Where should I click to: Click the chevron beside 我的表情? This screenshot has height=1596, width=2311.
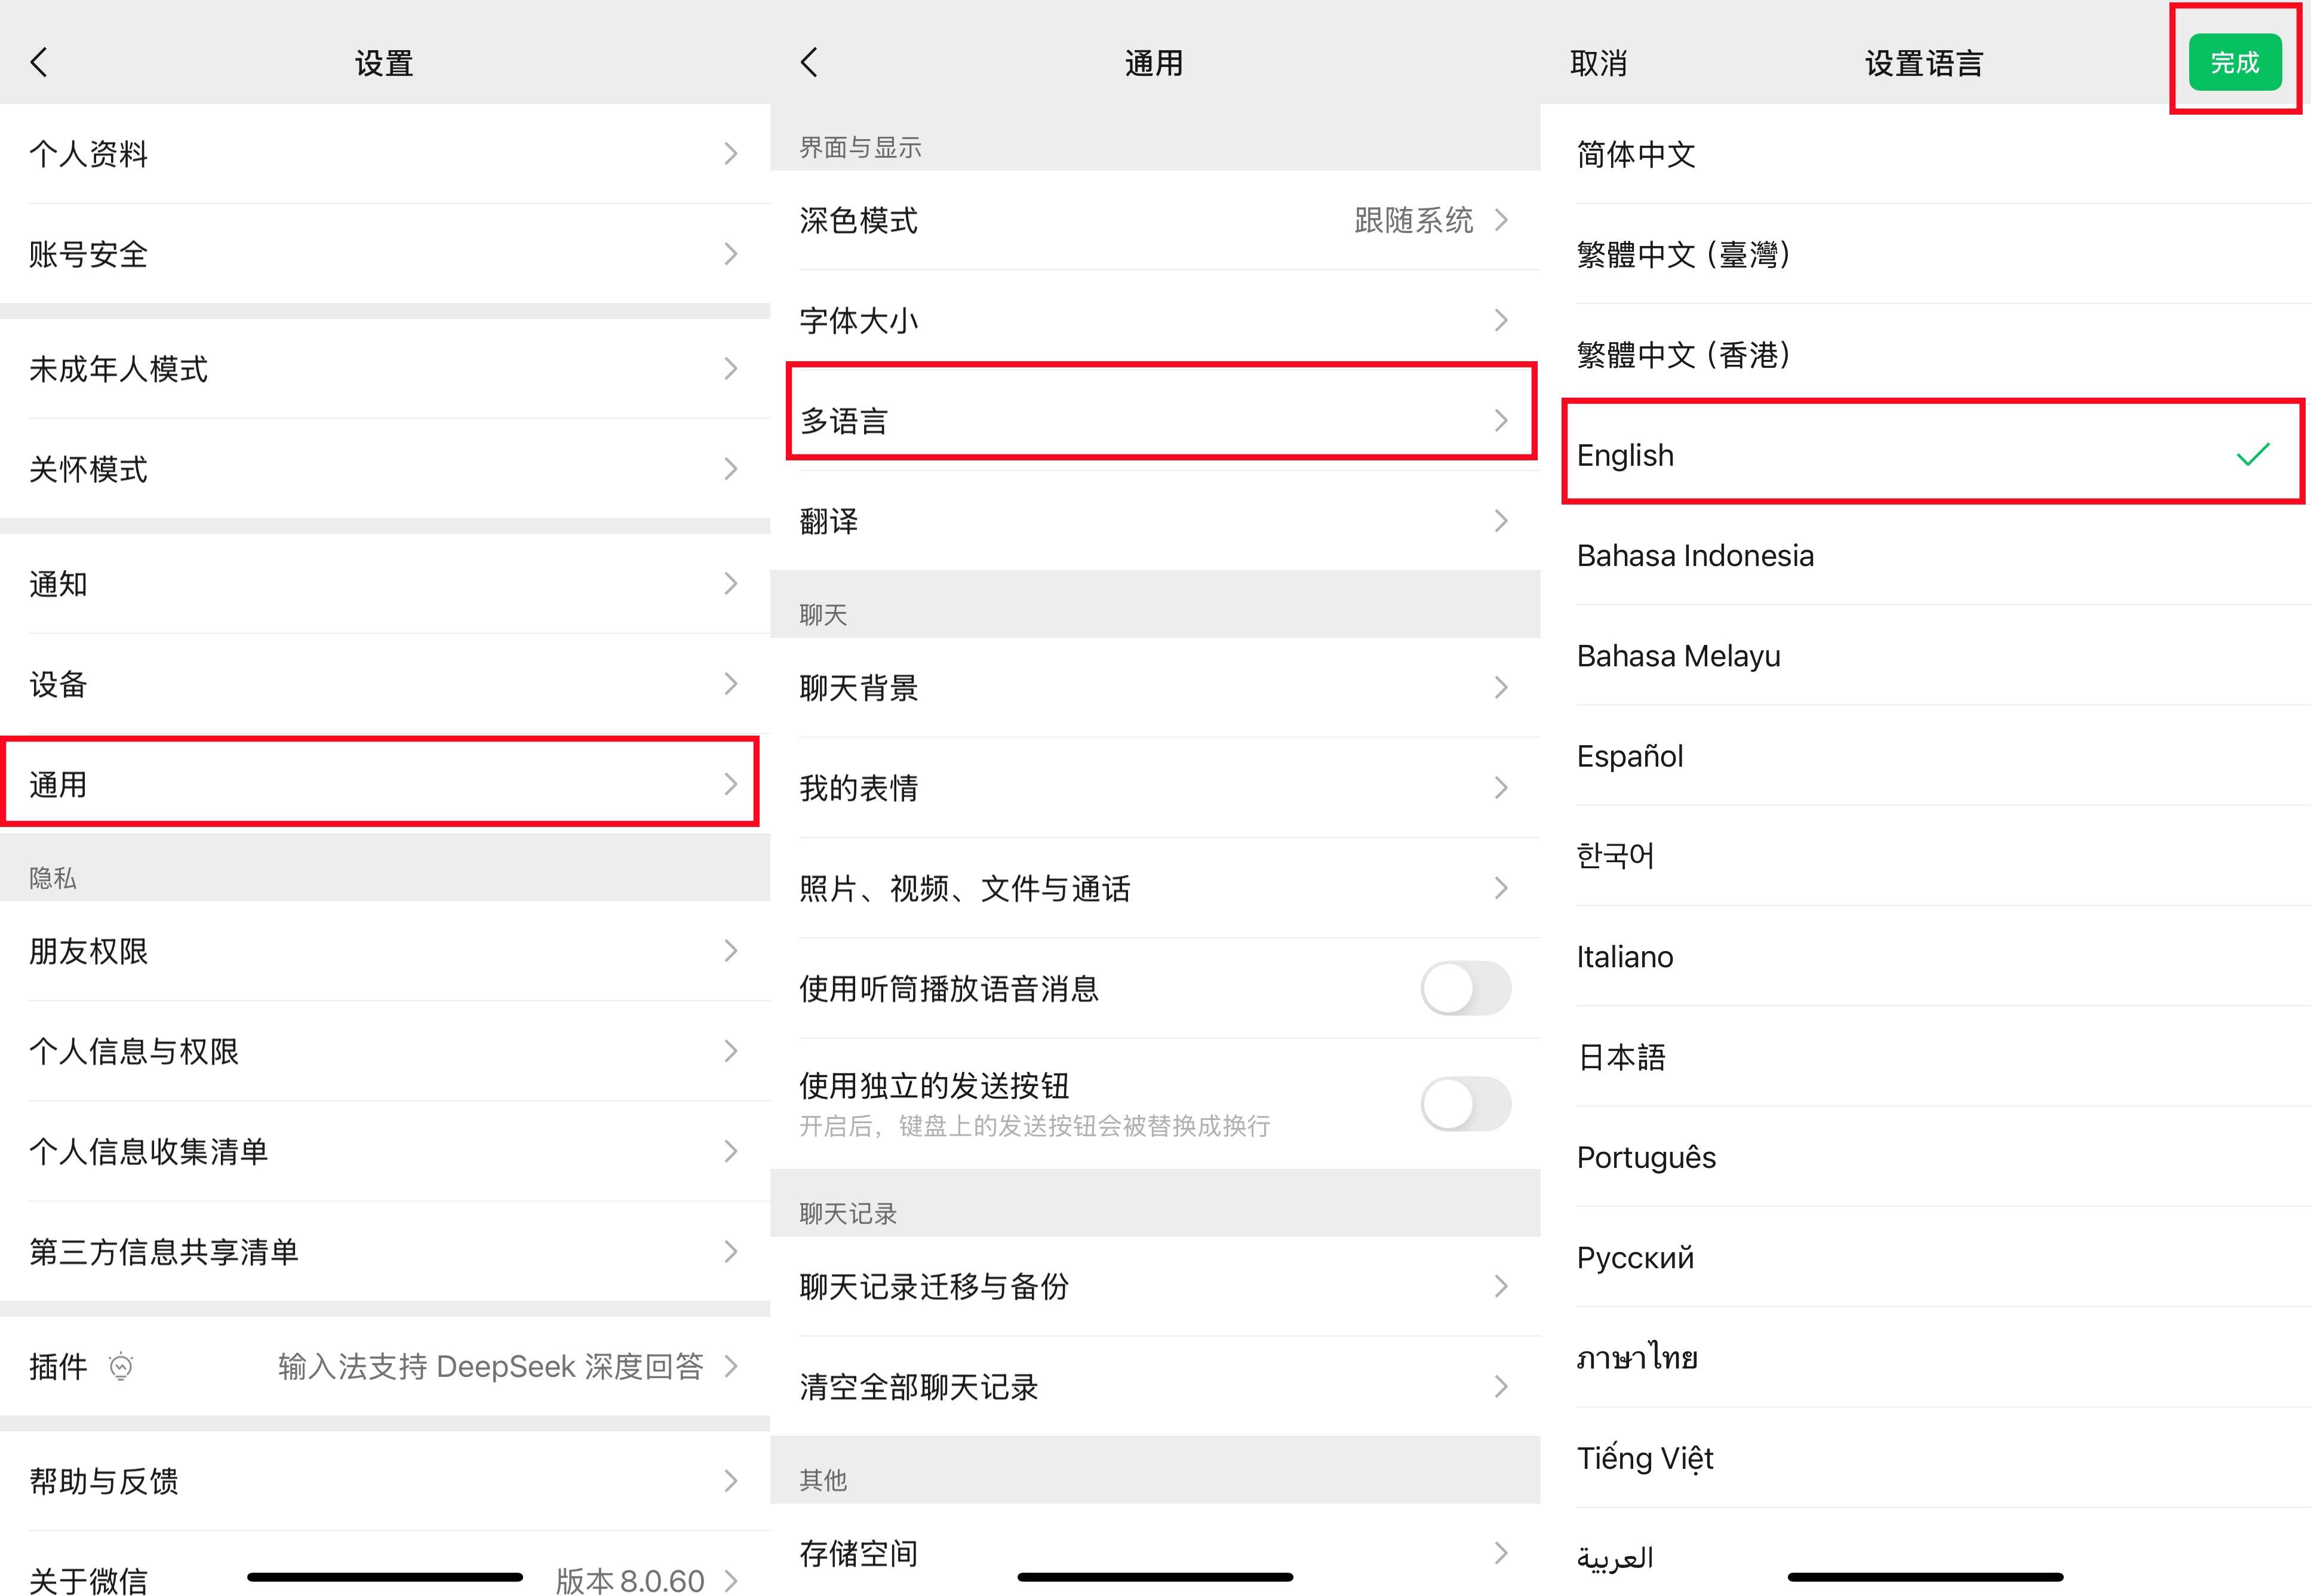tap(1500, 787)
